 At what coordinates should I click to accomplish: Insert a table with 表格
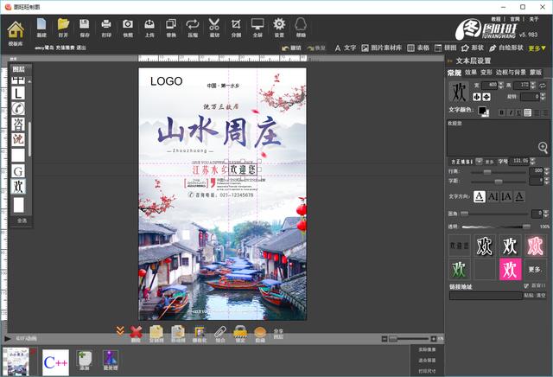click(x=418, y=48)
